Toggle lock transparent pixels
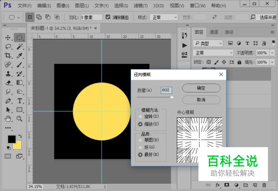 [208, 62]
